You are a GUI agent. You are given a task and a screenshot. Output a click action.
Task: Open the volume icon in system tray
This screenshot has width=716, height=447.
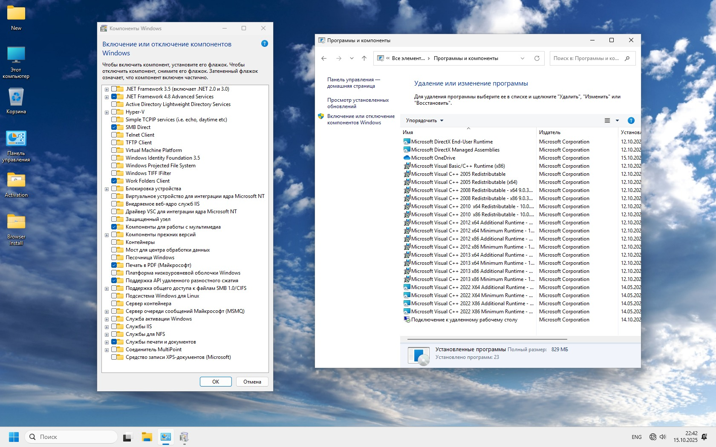click(x=663, y=437)
